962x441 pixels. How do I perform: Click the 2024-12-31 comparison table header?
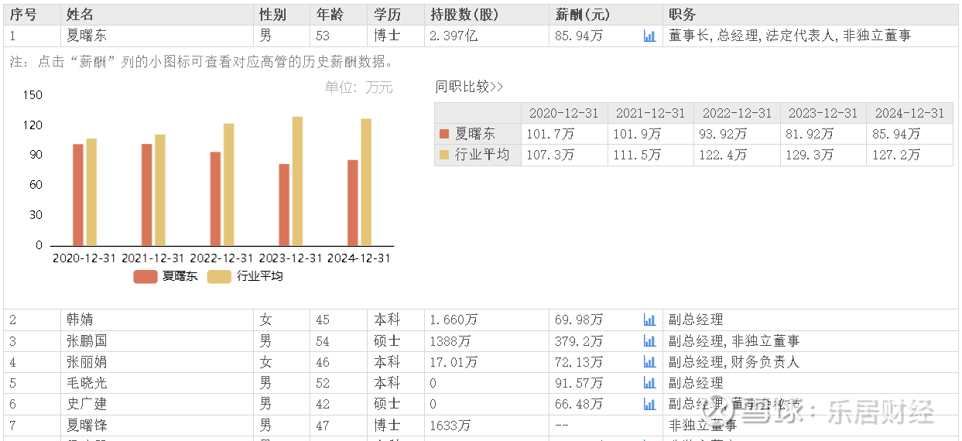click(x=909, y=113)
